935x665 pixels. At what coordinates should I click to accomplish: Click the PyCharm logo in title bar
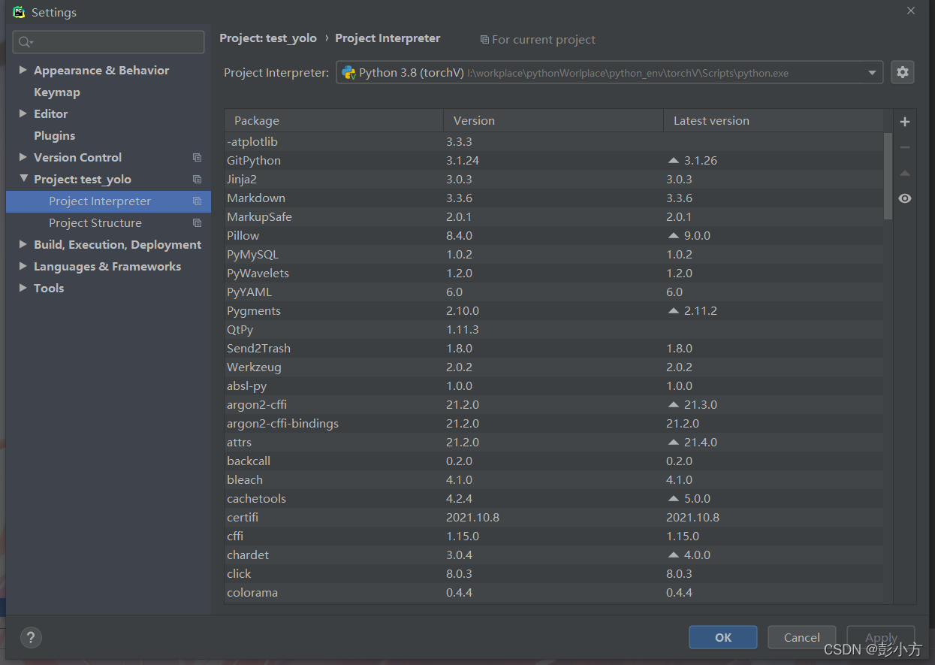(19, 12)
